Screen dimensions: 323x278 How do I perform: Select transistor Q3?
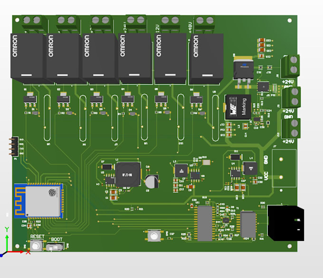click(96, 99)
